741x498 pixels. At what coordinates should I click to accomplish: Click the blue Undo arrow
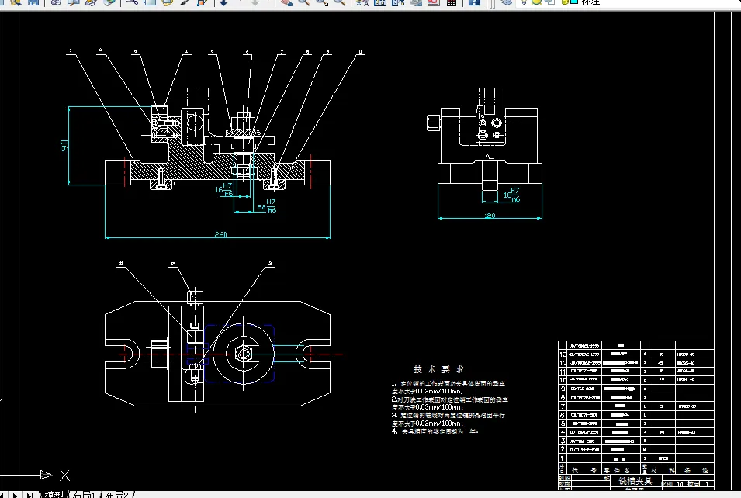click(223, 2)
